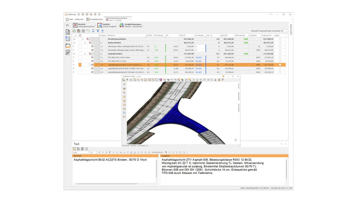Image resolution: width=357 pixels, height=200 pixels.
Task: Check Abger. box for Straßenbauarbeiten row
Action: pos(280,39)
